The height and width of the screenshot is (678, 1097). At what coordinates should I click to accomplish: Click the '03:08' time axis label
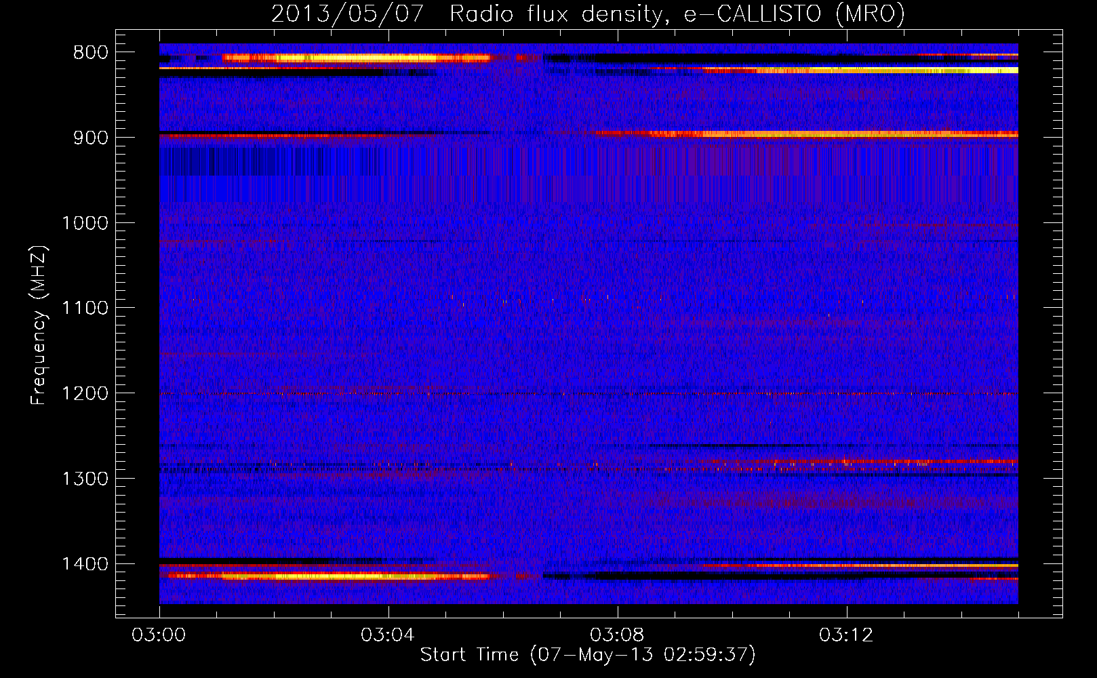pyautogui.click(x=617, y=635)
